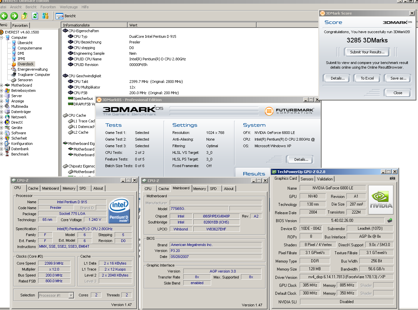Click the users icon in EVEREST toolbar
Screen dimensions: 418x310
click(45, 16)
